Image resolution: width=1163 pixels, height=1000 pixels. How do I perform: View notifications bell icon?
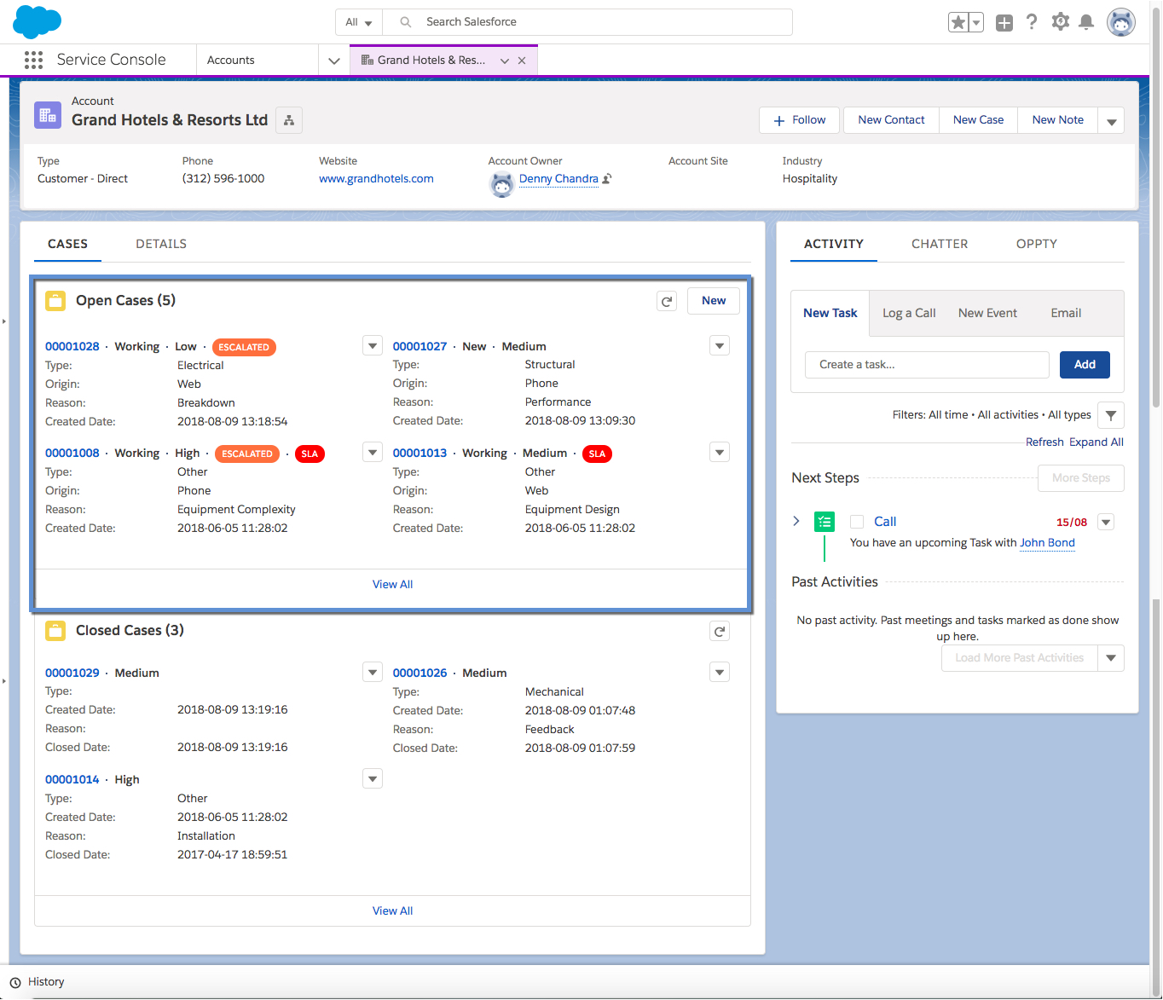pos(1086,22)
